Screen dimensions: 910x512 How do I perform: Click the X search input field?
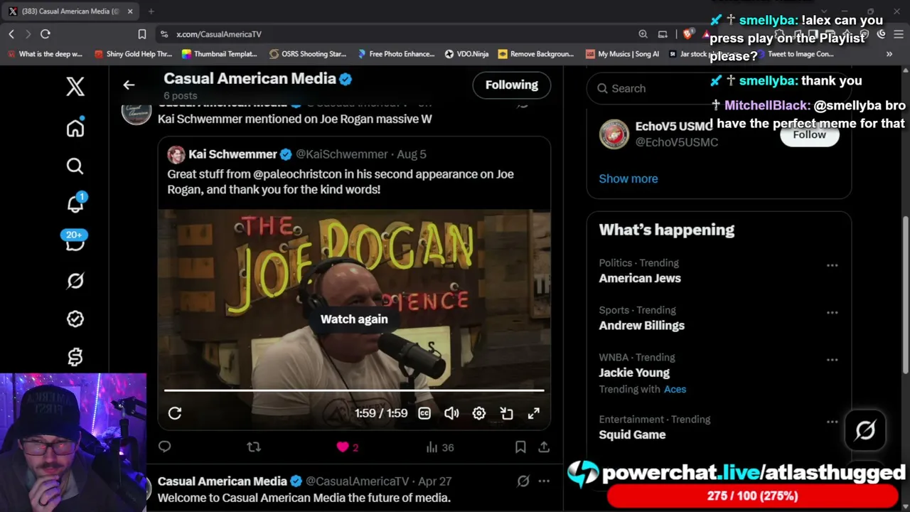[x=719, y=88]
